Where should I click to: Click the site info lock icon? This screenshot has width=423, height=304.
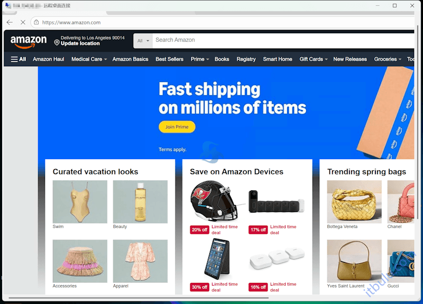[36, 22]
